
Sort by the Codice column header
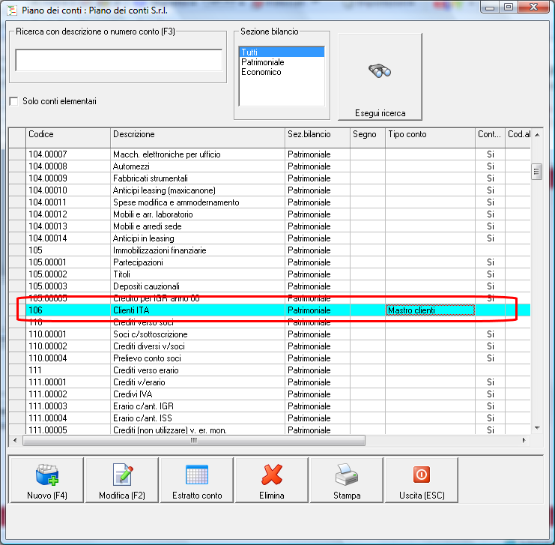pyautogui.click(x=68, y=137)
